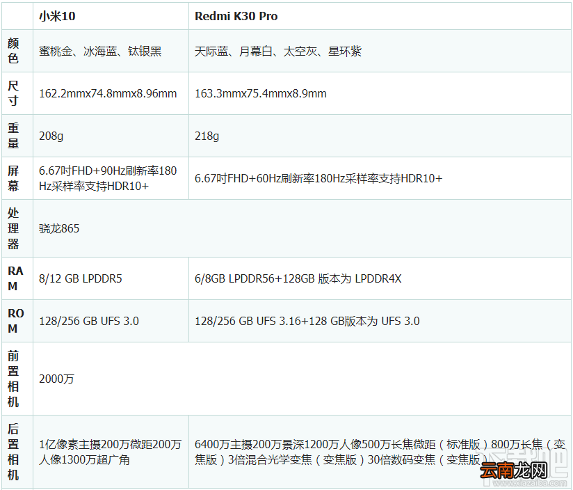This screenshot has width=573, height=490.
Task: Select the 前置相机 row label
Action: tap(17, 379)
